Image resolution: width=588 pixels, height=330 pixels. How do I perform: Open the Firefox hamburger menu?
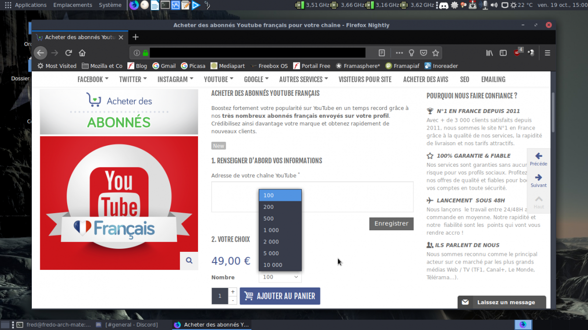click(547, 53)
